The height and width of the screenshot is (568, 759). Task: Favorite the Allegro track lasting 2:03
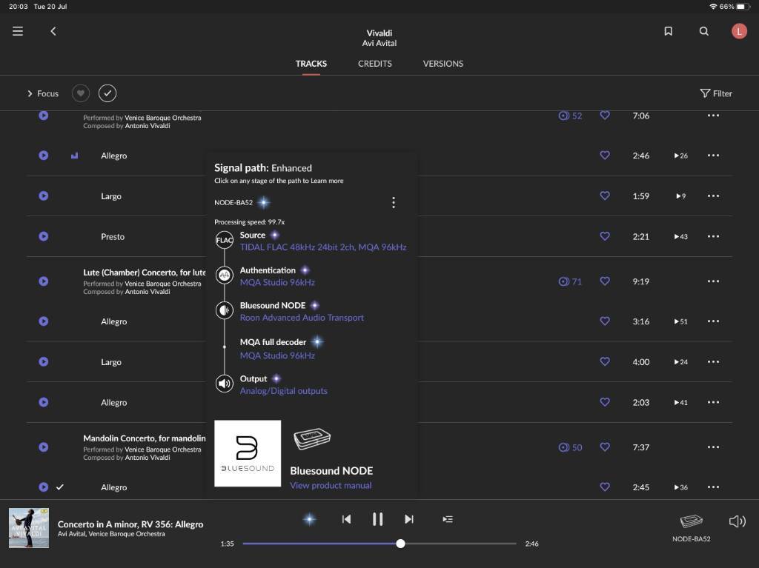click(x=605, y=402)
